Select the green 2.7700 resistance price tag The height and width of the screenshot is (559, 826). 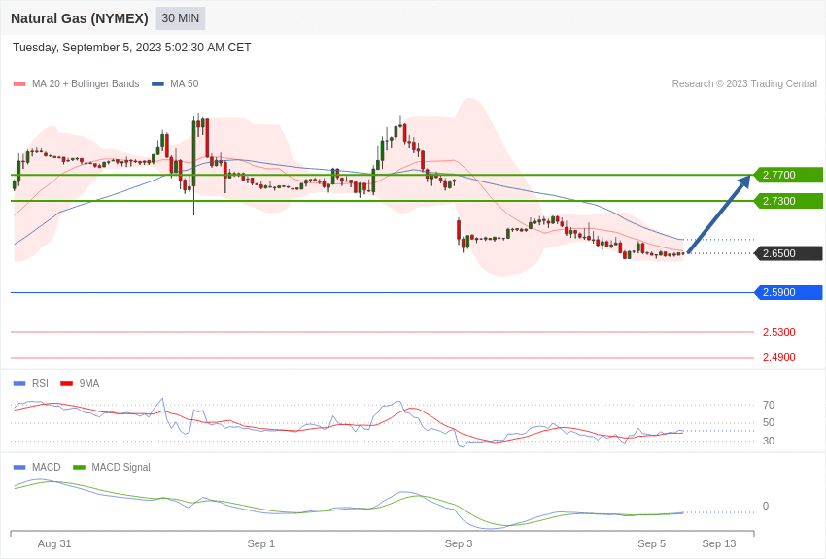pyautogui.click(x=788, y=175)
